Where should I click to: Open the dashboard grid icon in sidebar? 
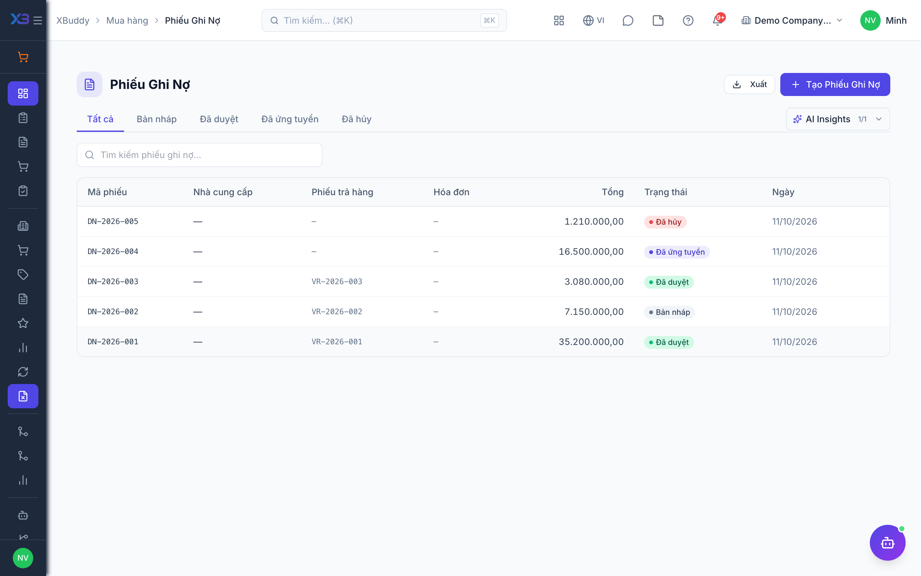(x=23, y=93)
